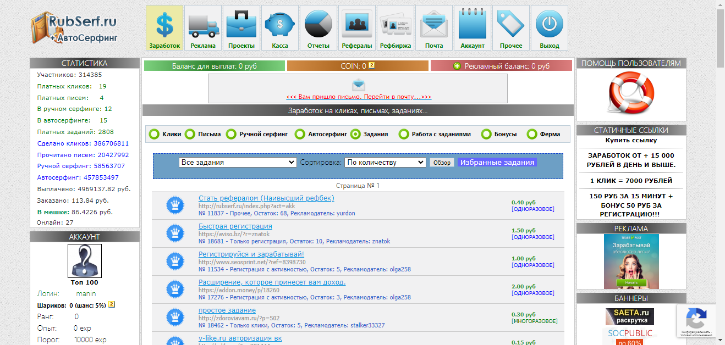Click the user avatar silhouette image
Viewport: 725px width, 345px height.
tap(85, 261)
